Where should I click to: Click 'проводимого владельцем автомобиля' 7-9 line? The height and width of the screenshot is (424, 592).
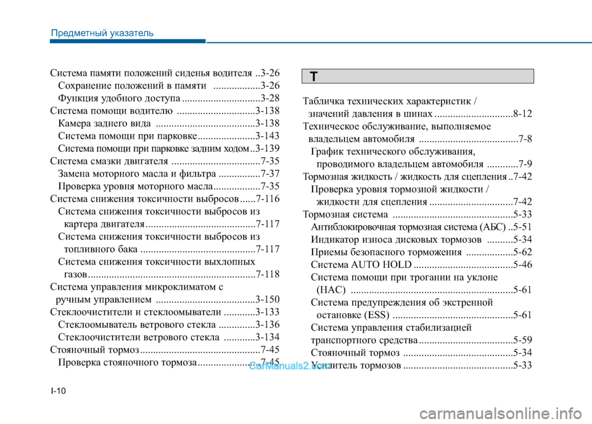tap(424, 164)
